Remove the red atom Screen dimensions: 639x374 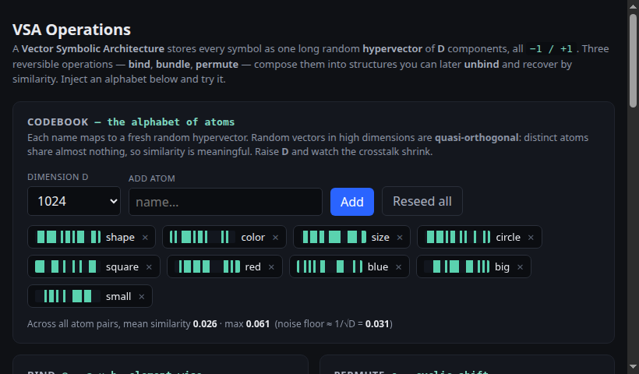tap(271, 267)
